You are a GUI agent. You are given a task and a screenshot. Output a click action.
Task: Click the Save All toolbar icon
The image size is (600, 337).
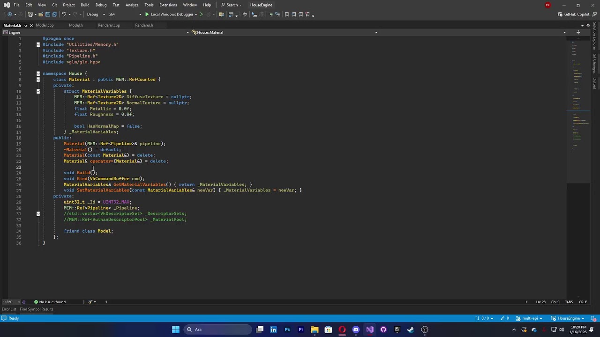click(x=54, y=15)
